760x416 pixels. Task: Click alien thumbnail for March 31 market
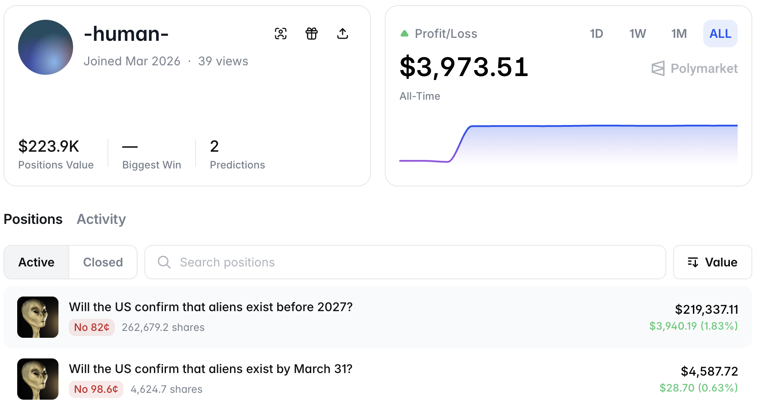38,379
